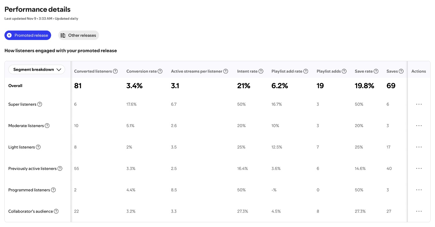Click Previously active listeners info icon

(x=60, y=168)
